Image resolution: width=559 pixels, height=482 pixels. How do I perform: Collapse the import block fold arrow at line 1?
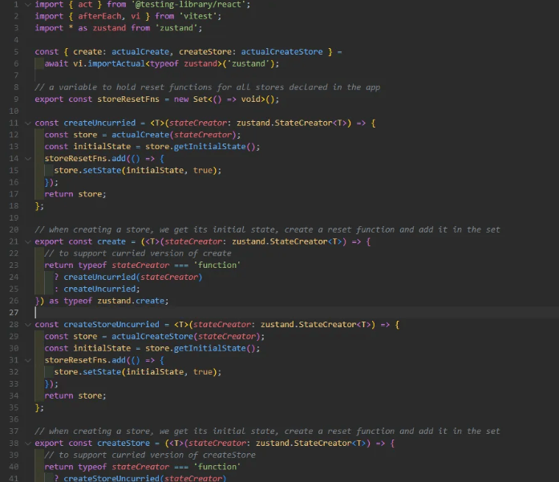28,5
